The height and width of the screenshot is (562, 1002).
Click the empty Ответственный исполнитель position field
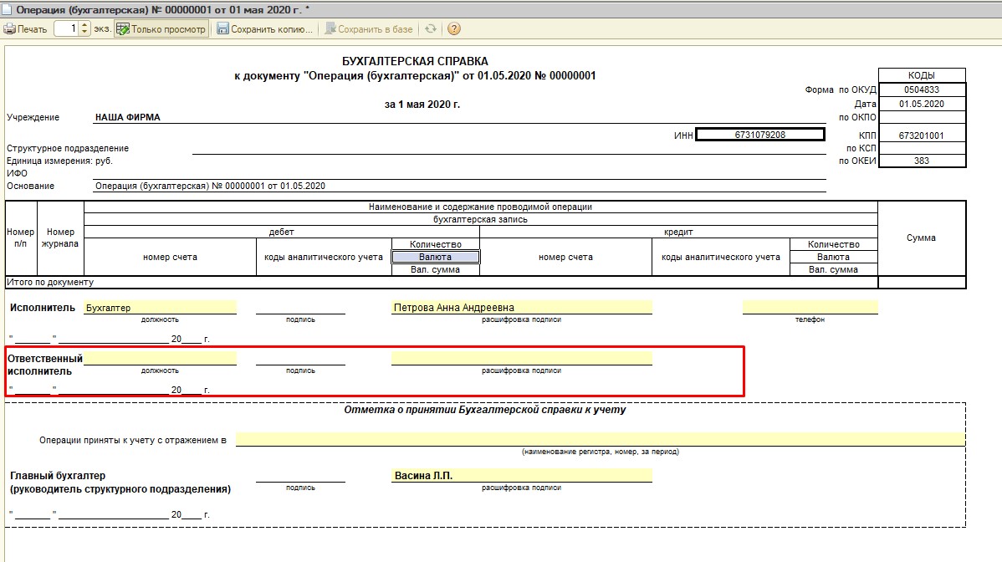click(160, 359)
